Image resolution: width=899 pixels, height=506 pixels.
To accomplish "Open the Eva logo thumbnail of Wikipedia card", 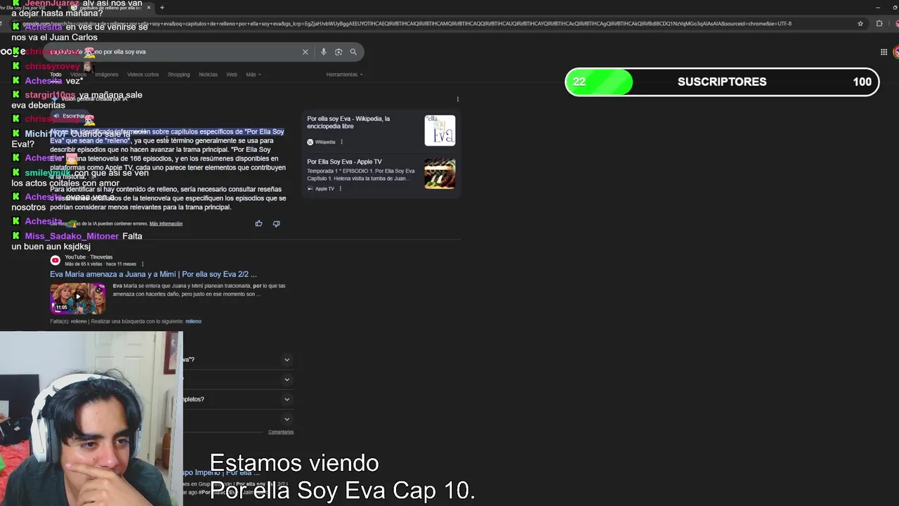I will click(x=440, y=131).
